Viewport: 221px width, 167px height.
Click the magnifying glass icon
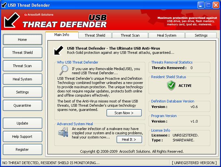point(64,70)
